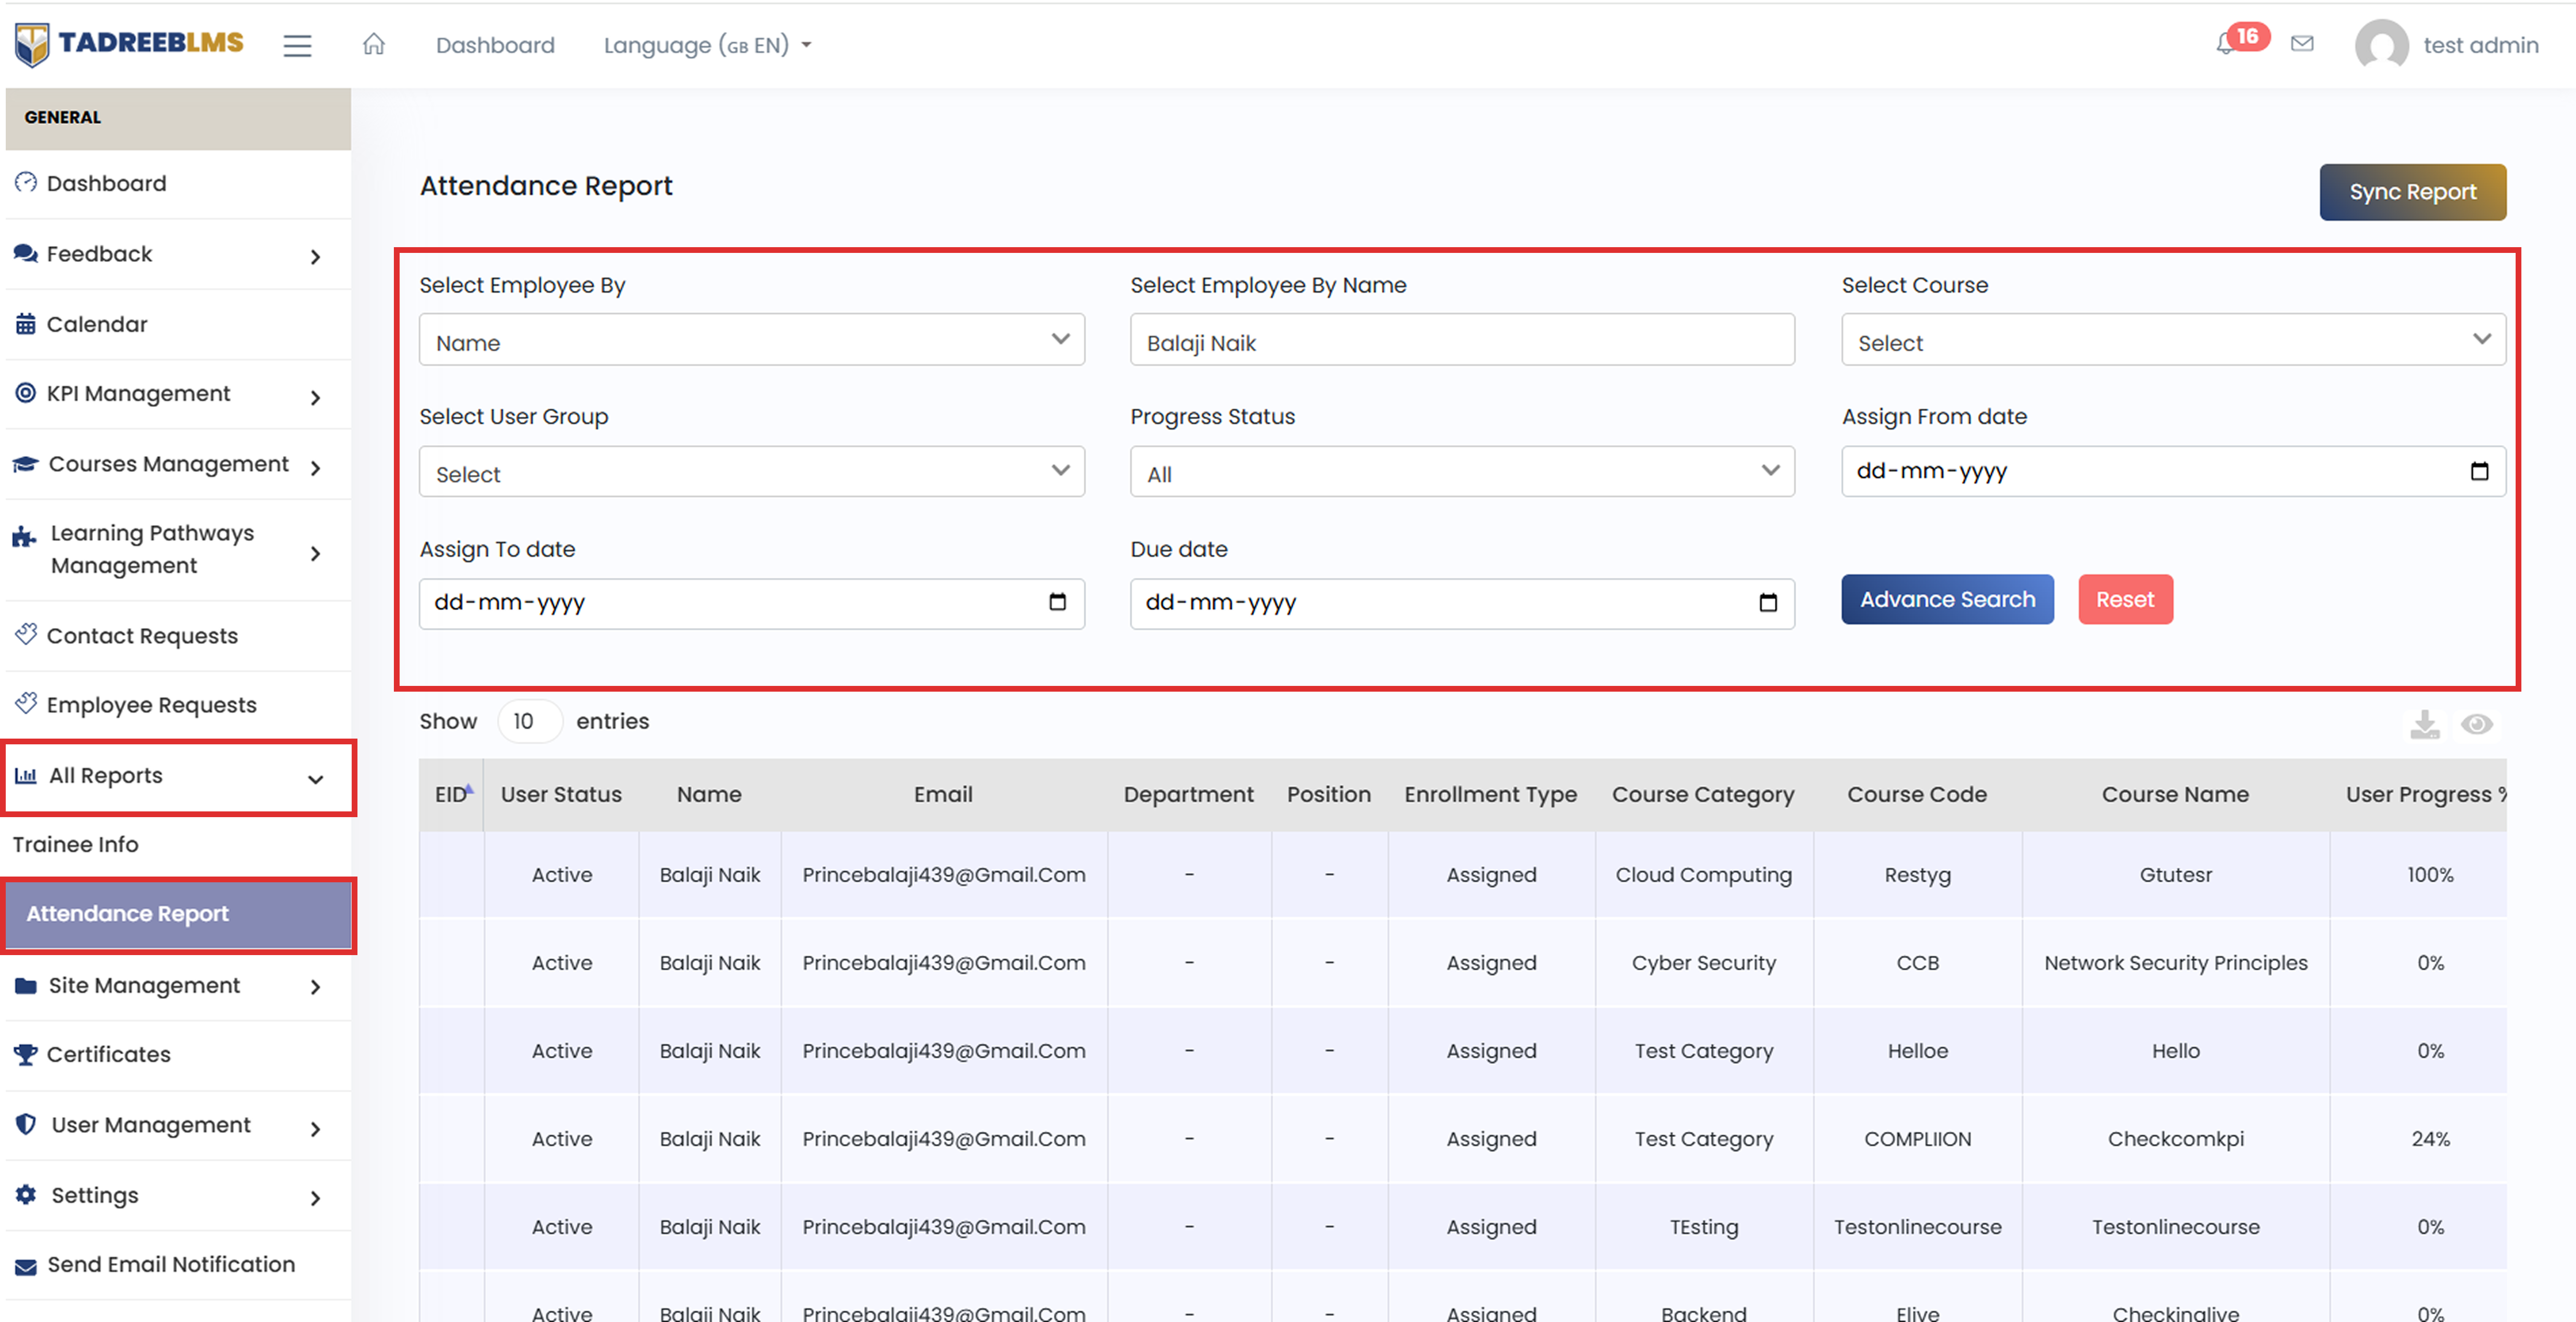Sort by Course Name column header
Screen dimensions: 2576x1322
tap(2175, 794)
